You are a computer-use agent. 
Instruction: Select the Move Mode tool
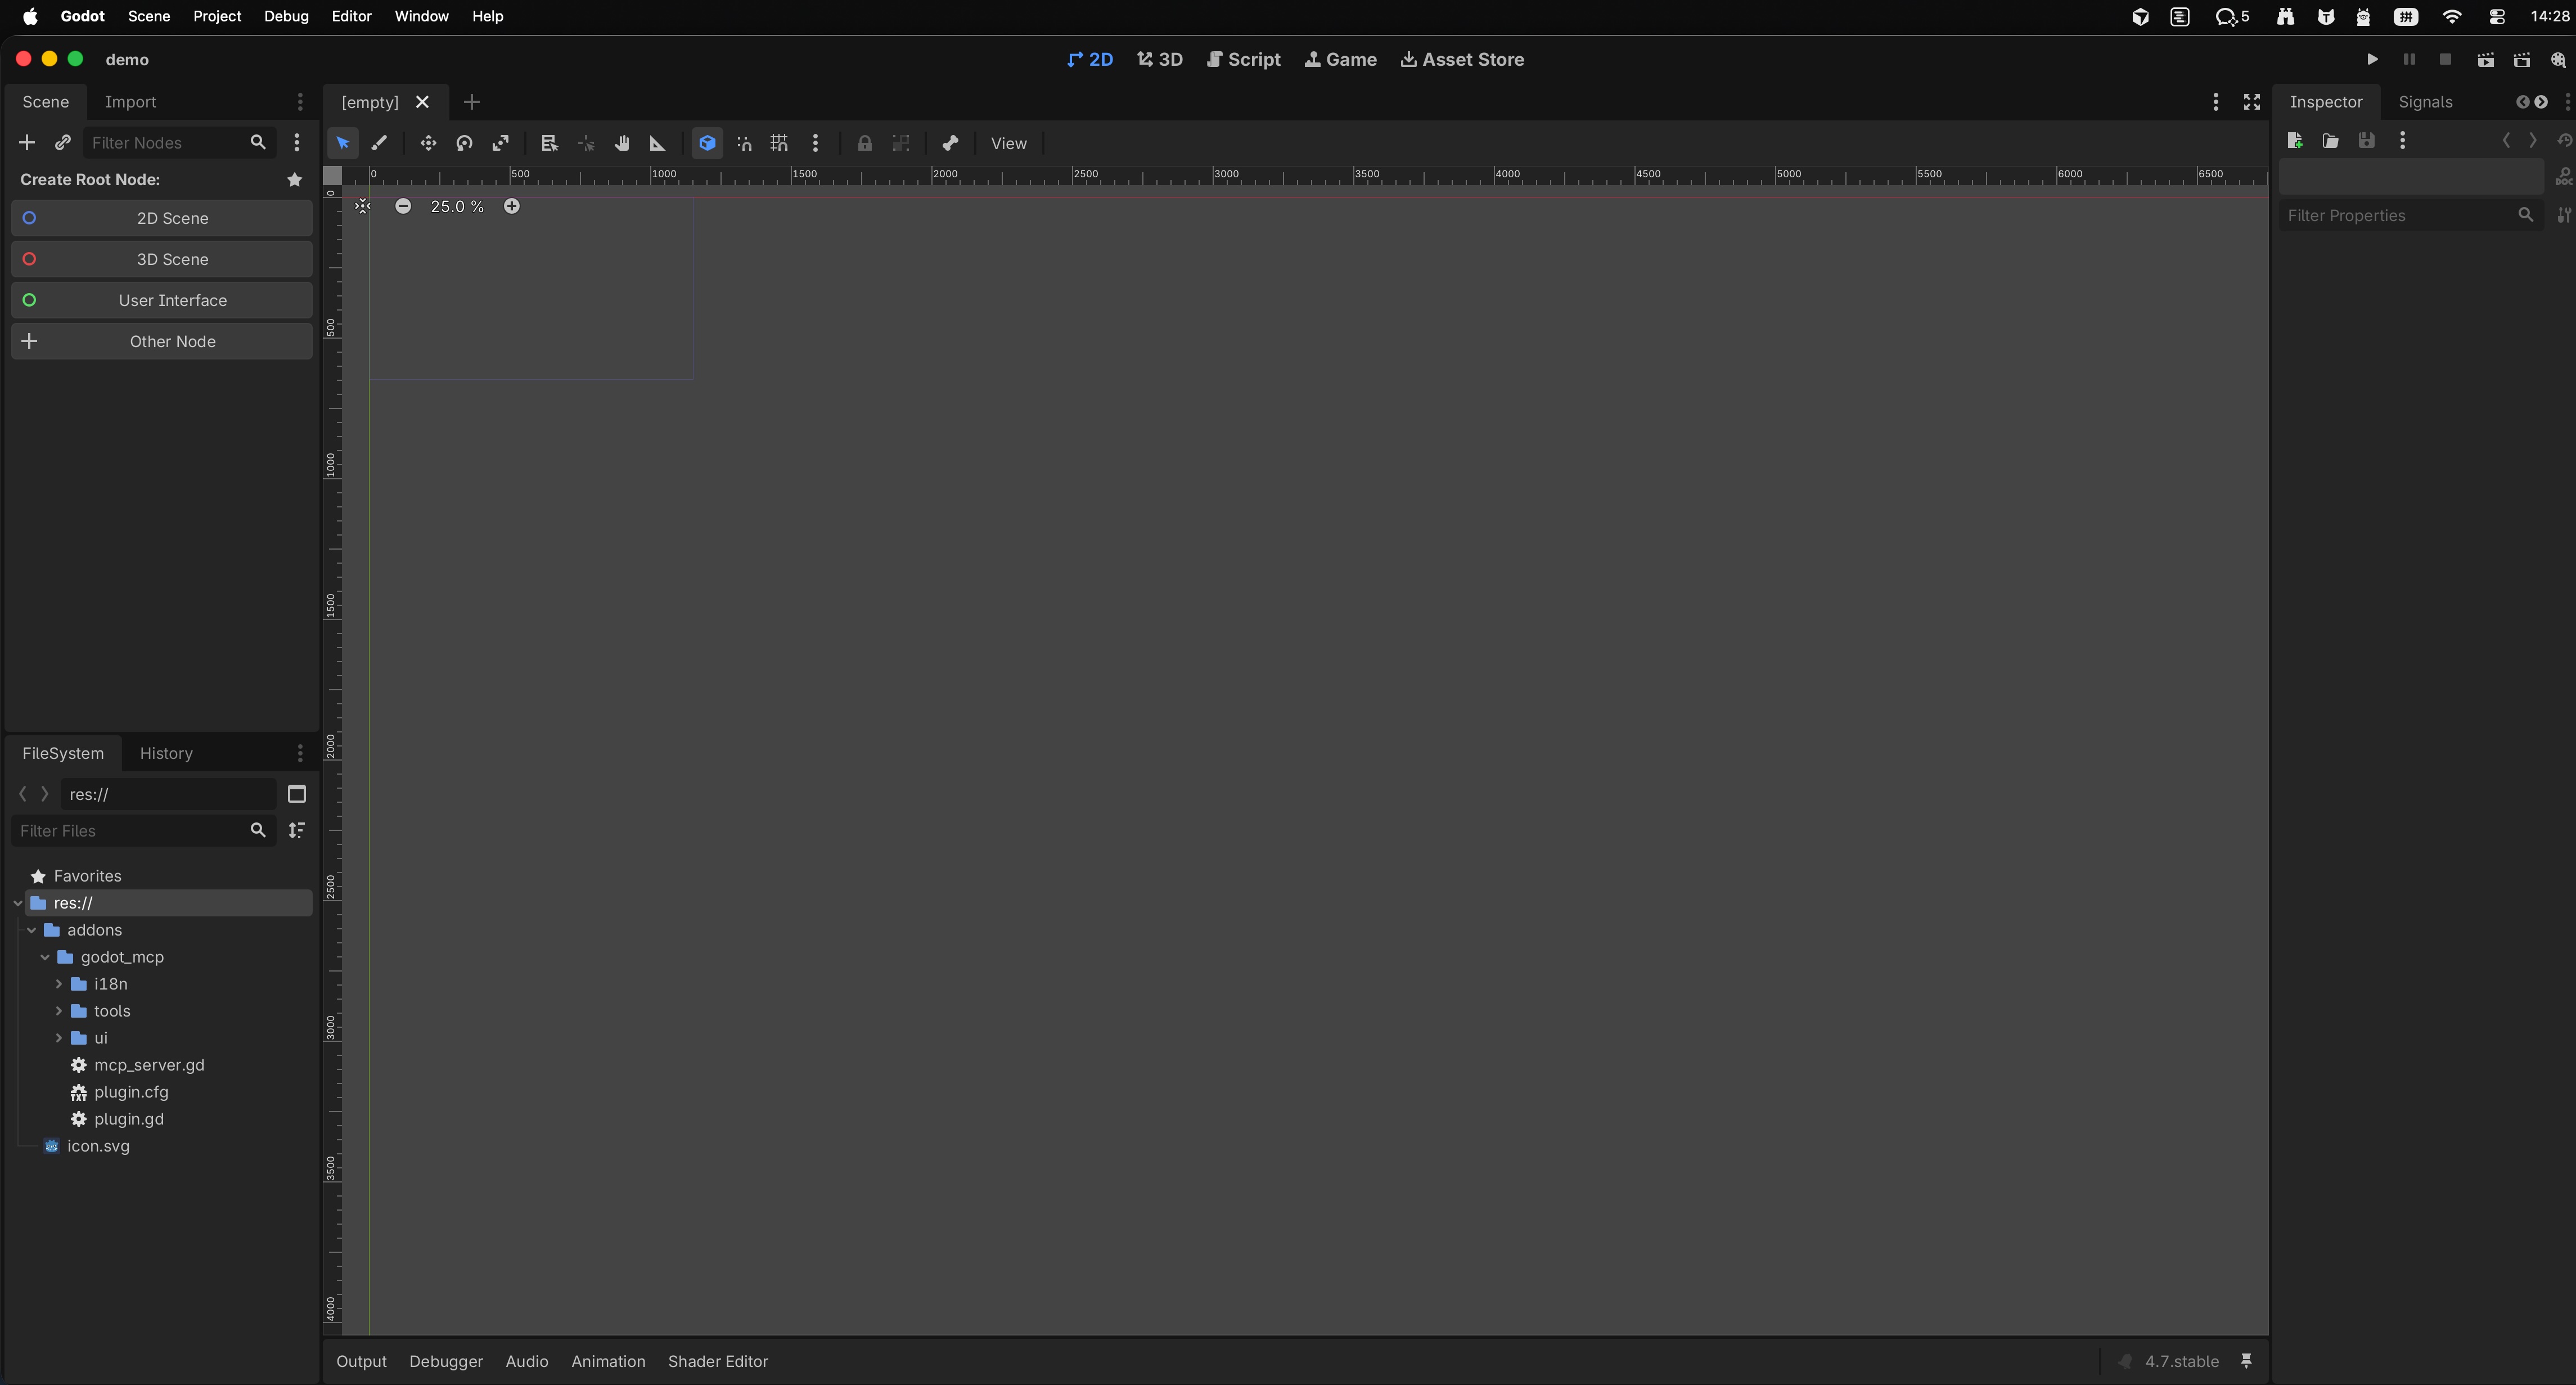tap(428, 143)
